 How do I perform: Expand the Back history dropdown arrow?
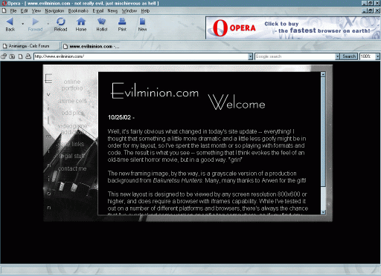click(23, 24)
